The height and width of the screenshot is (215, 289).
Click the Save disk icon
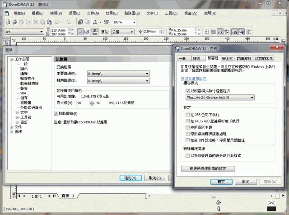click(x=21, y=22)
